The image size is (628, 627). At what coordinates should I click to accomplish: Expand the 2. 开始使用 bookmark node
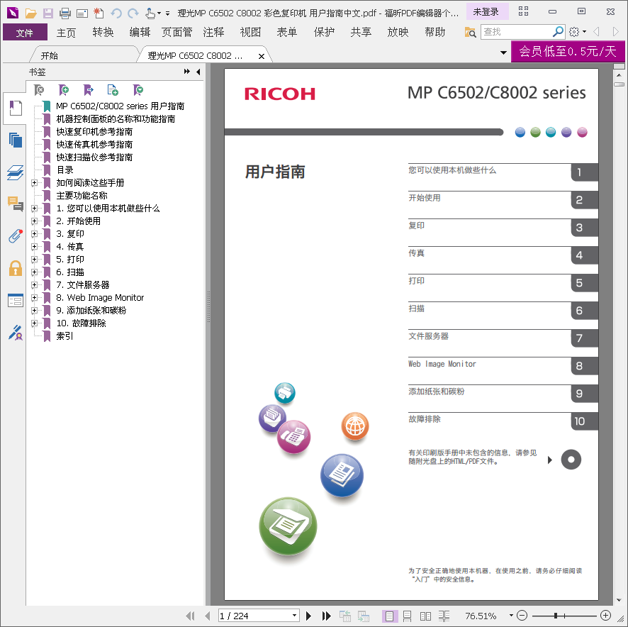(35, 221)
